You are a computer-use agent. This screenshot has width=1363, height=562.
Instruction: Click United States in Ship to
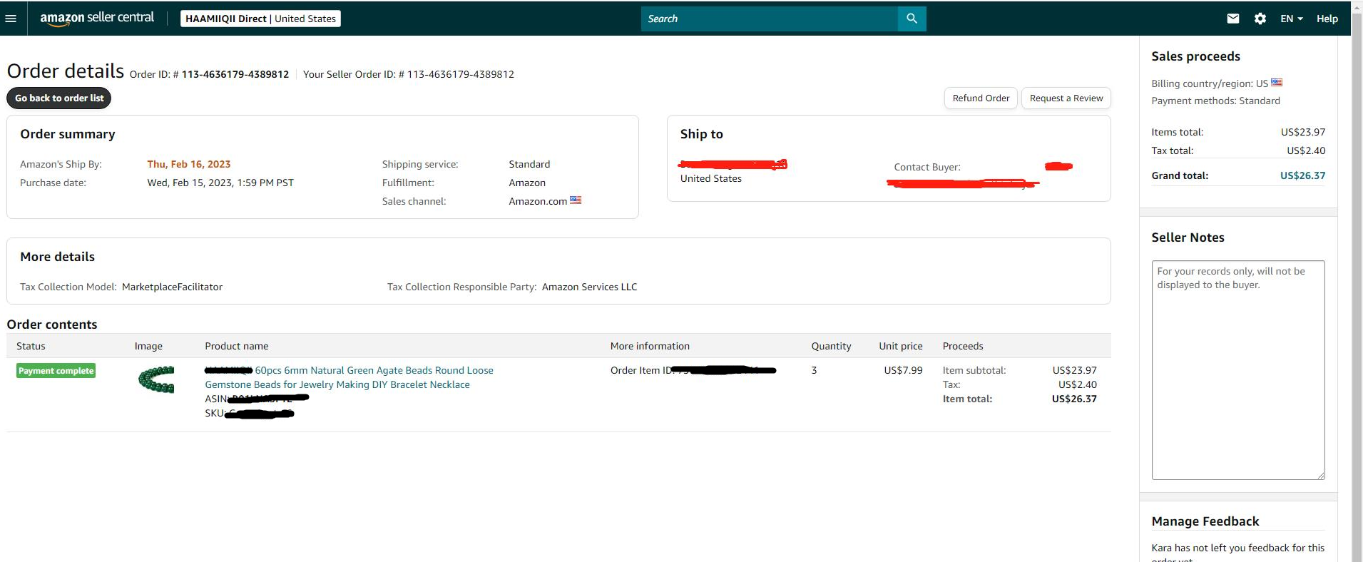[711, 178]
